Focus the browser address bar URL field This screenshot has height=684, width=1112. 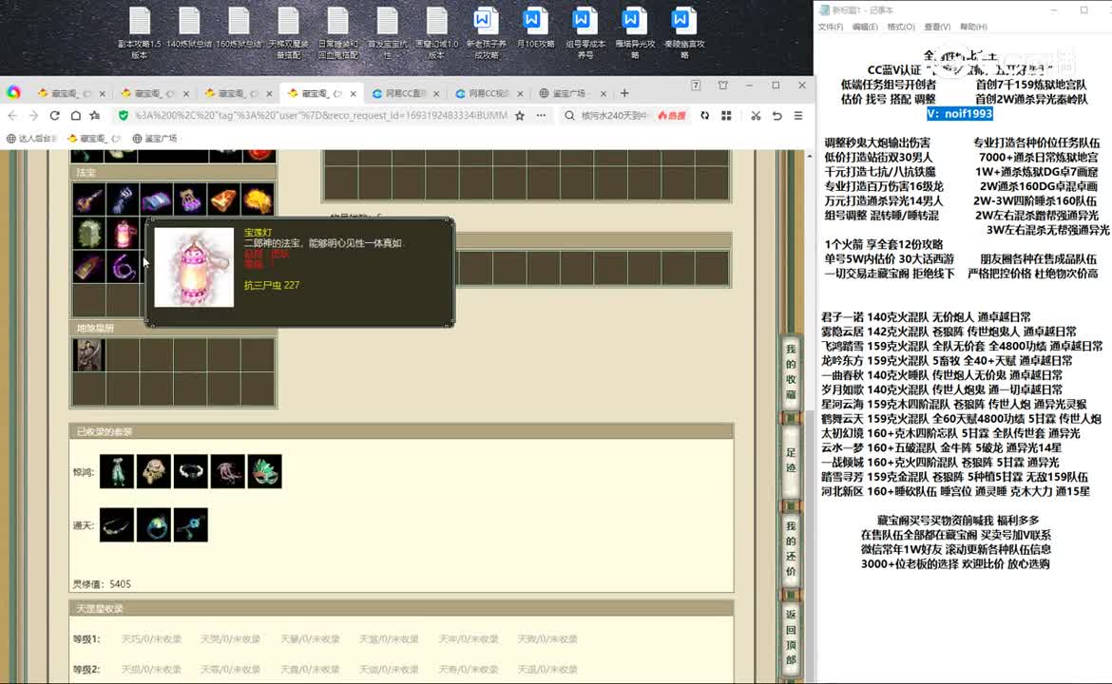[320, 116]
